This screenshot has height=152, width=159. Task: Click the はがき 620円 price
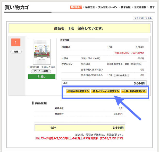(141, 59)
